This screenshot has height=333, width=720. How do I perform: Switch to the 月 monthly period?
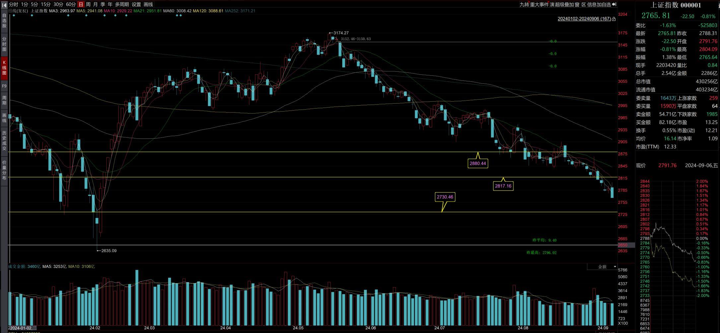[96, 4]
